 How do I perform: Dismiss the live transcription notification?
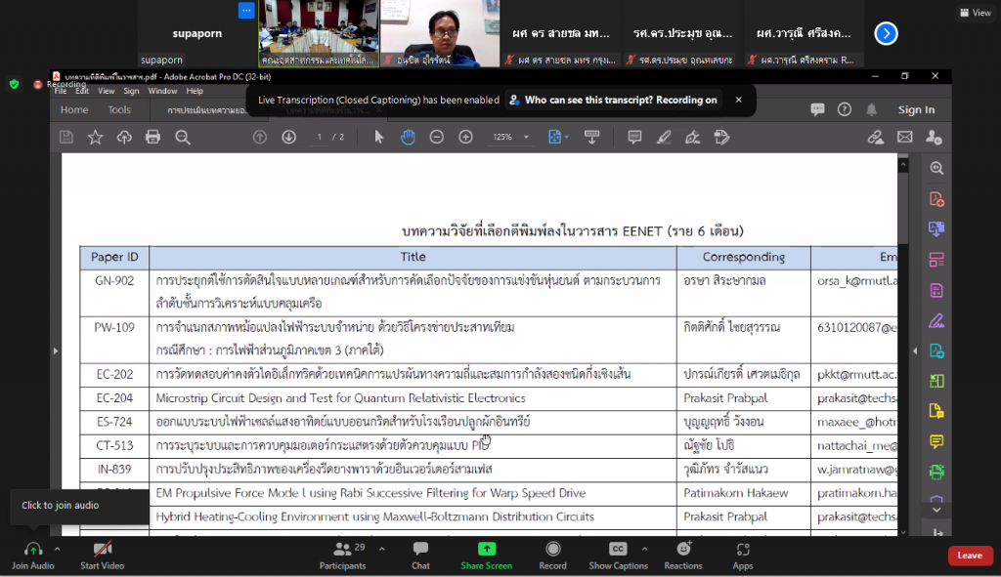click(738, 100)
